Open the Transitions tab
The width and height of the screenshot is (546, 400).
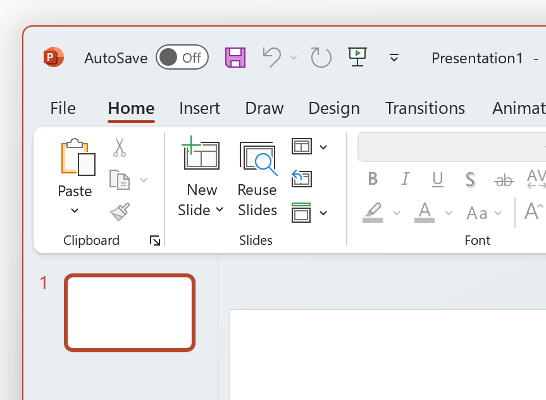click(425, 108)
